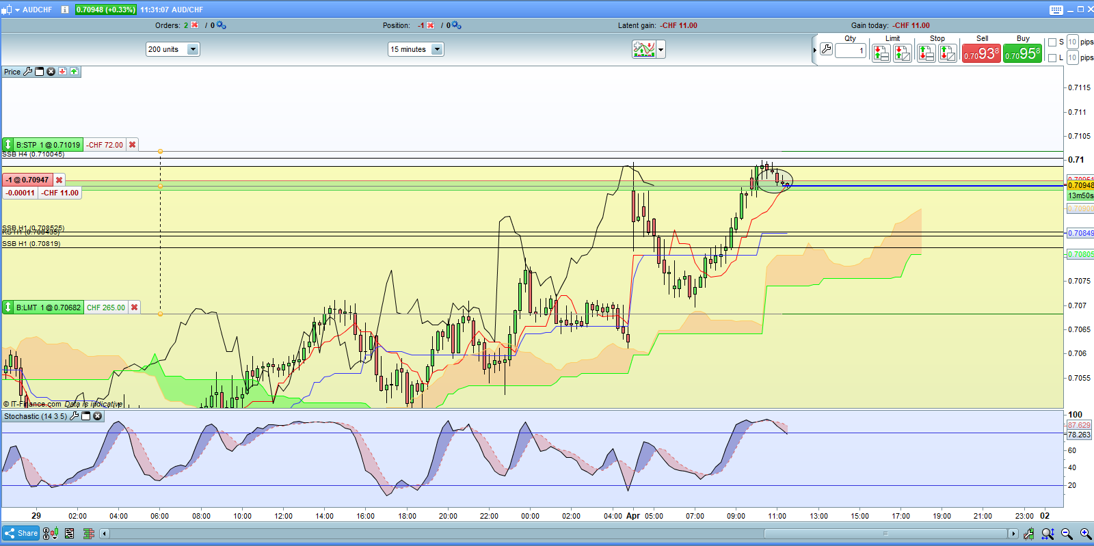Open Price panel settings wrench
This screenshot has width=1094, height=546.
[x=28, y=72]
